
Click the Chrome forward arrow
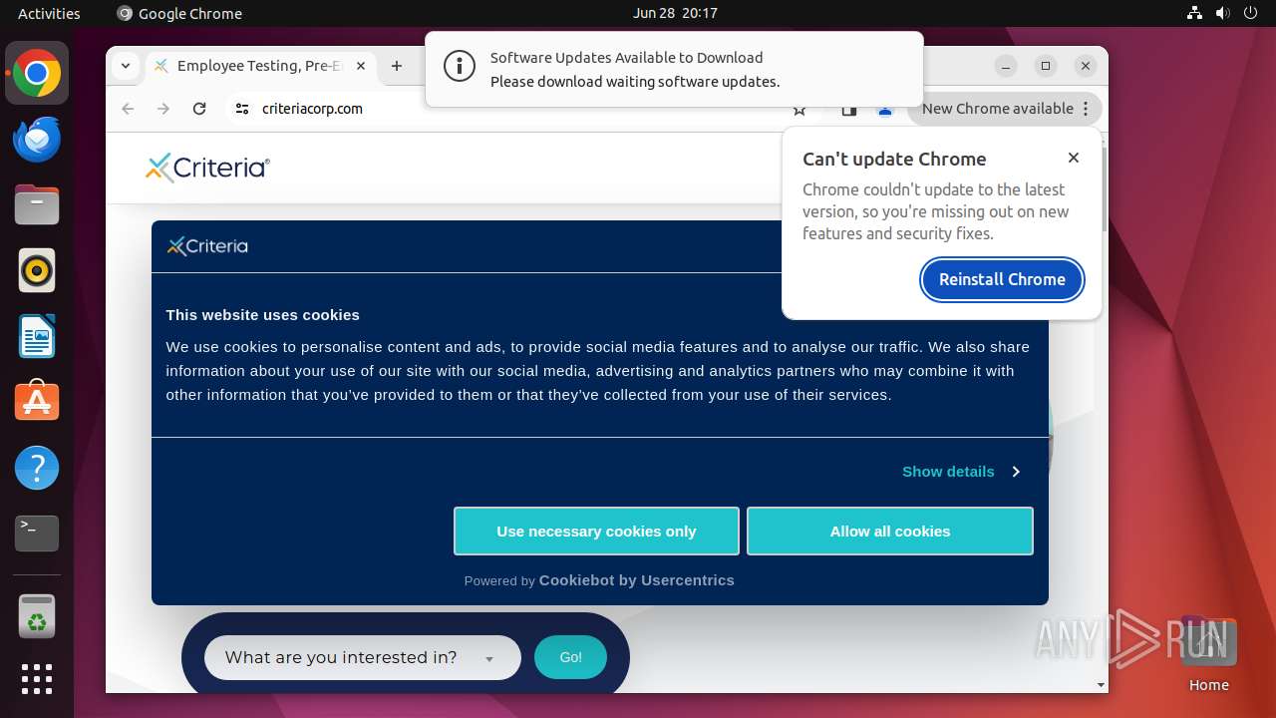tap(163, 109)
